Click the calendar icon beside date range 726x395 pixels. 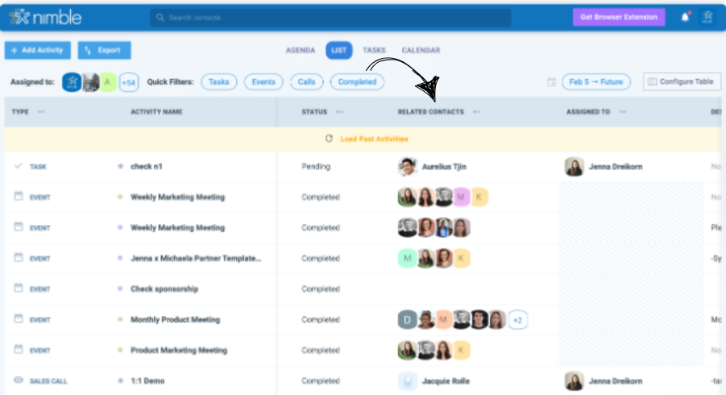551,82
